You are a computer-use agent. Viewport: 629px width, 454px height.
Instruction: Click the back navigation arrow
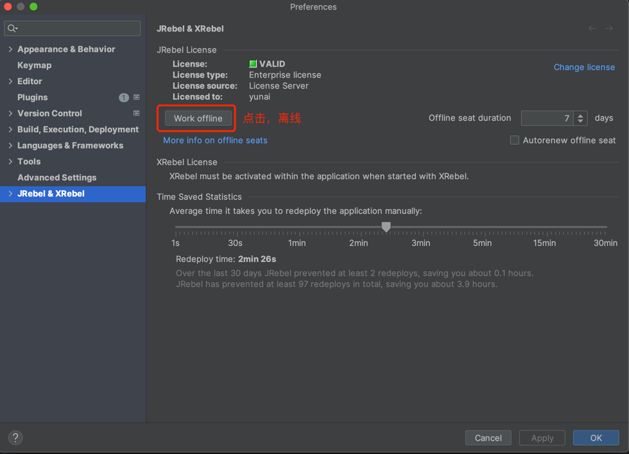pyautogui.click(x=592, y=28)
